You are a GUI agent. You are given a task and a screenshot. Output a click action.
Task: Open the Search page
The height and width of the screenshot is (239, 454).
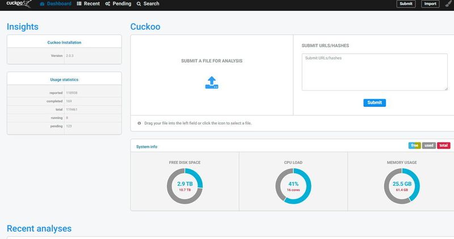148,4
